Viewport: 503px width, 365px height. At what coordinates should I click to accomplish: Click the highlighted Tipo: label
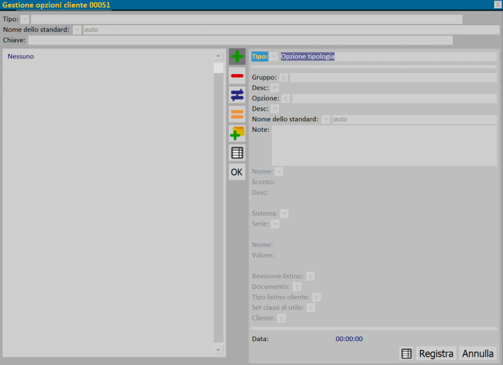point(260,57)
